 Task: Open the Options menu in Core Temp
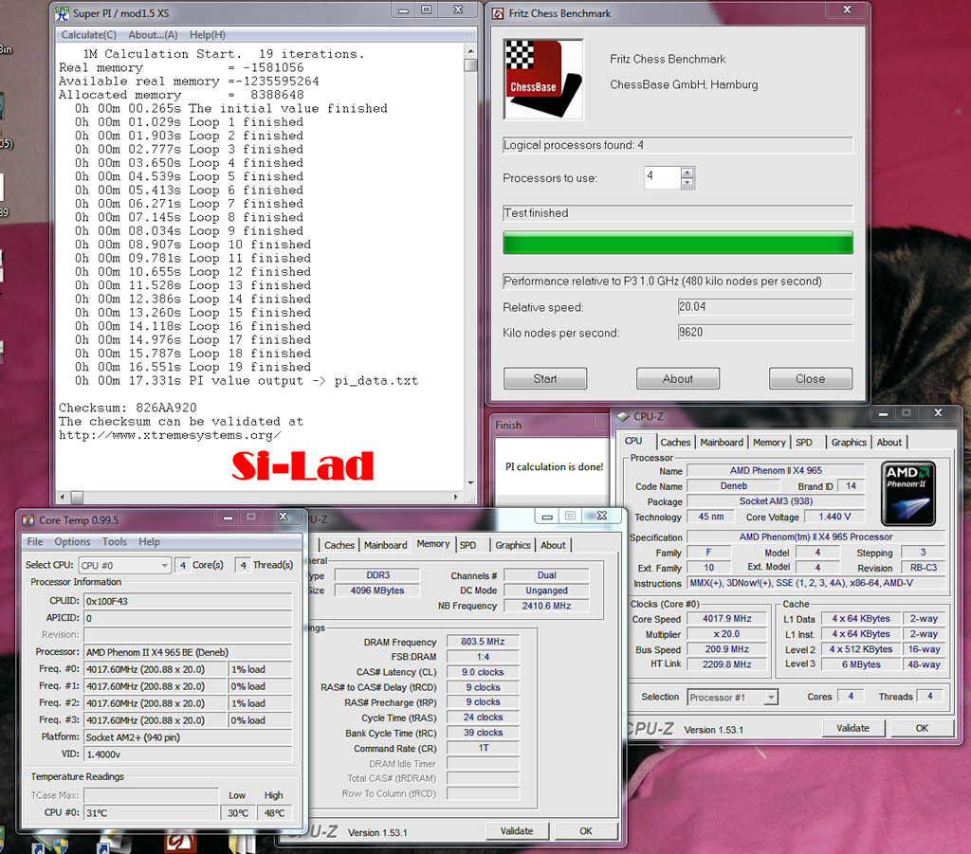point(72,541)
